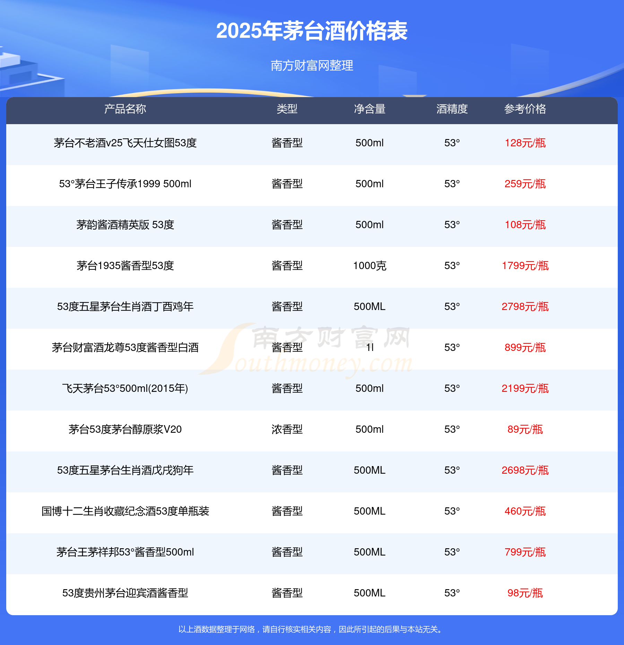The image size is (624, 645).
Task: Select the price "1799元/瓶"
Action: (x=525, y=266)
